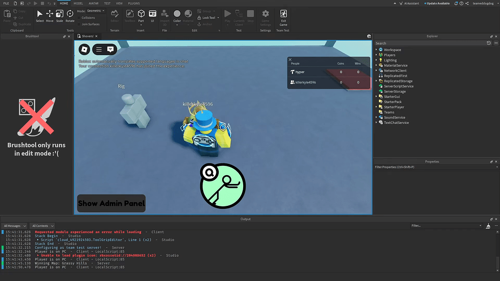Select killerkyle4596 row in leaderboard

(329, 82)
